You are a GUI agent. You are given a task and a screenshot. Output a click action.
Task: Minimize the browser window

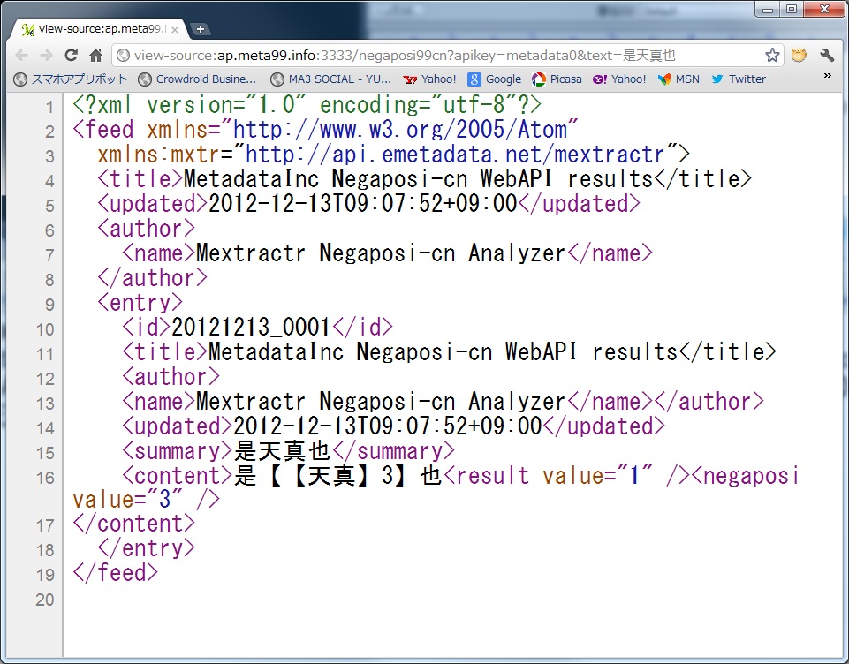768,9
